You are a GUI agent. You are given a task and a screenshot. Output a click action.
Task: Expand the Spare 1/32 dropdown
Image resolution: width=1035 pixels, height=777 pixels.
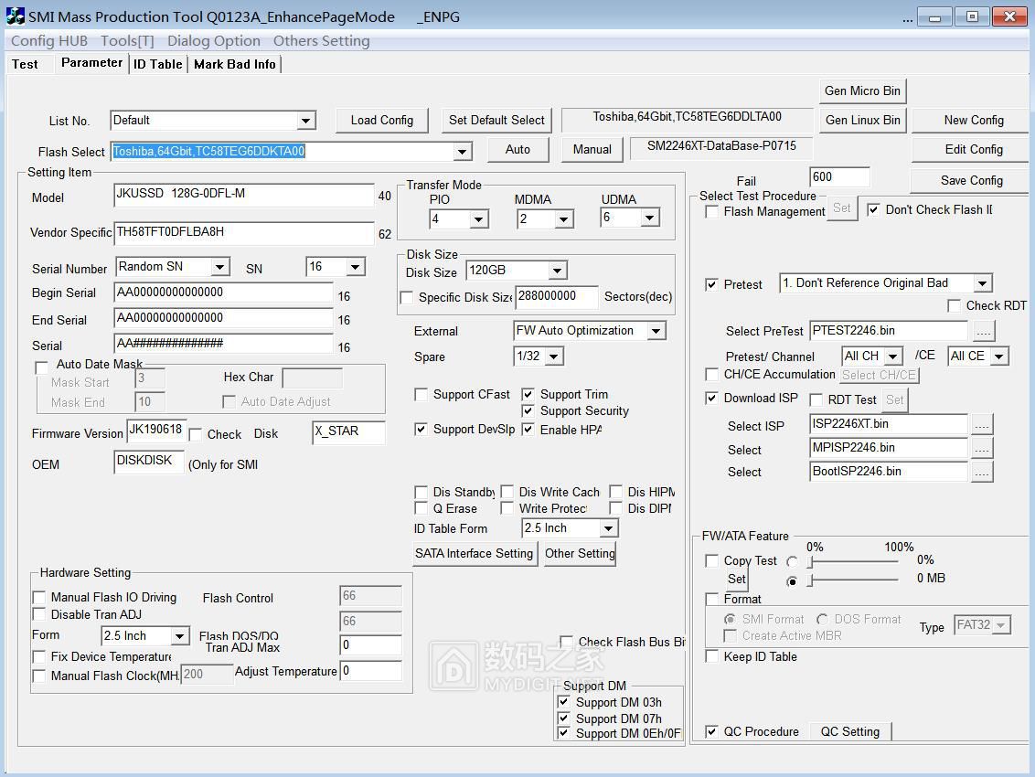[553, 357]
